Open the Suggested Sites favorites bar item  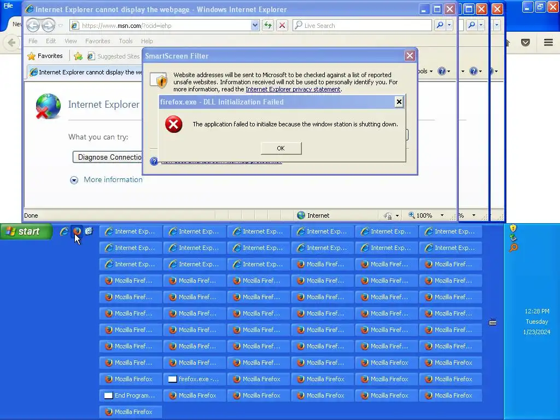point(114,56)
